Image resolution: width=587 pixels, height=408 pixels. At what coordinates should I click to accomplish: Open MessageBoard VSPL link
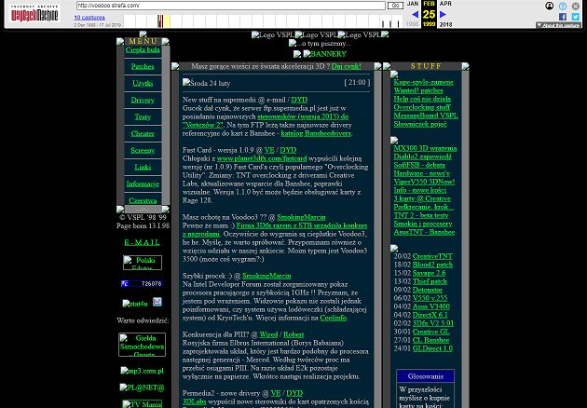click(426, 116)
